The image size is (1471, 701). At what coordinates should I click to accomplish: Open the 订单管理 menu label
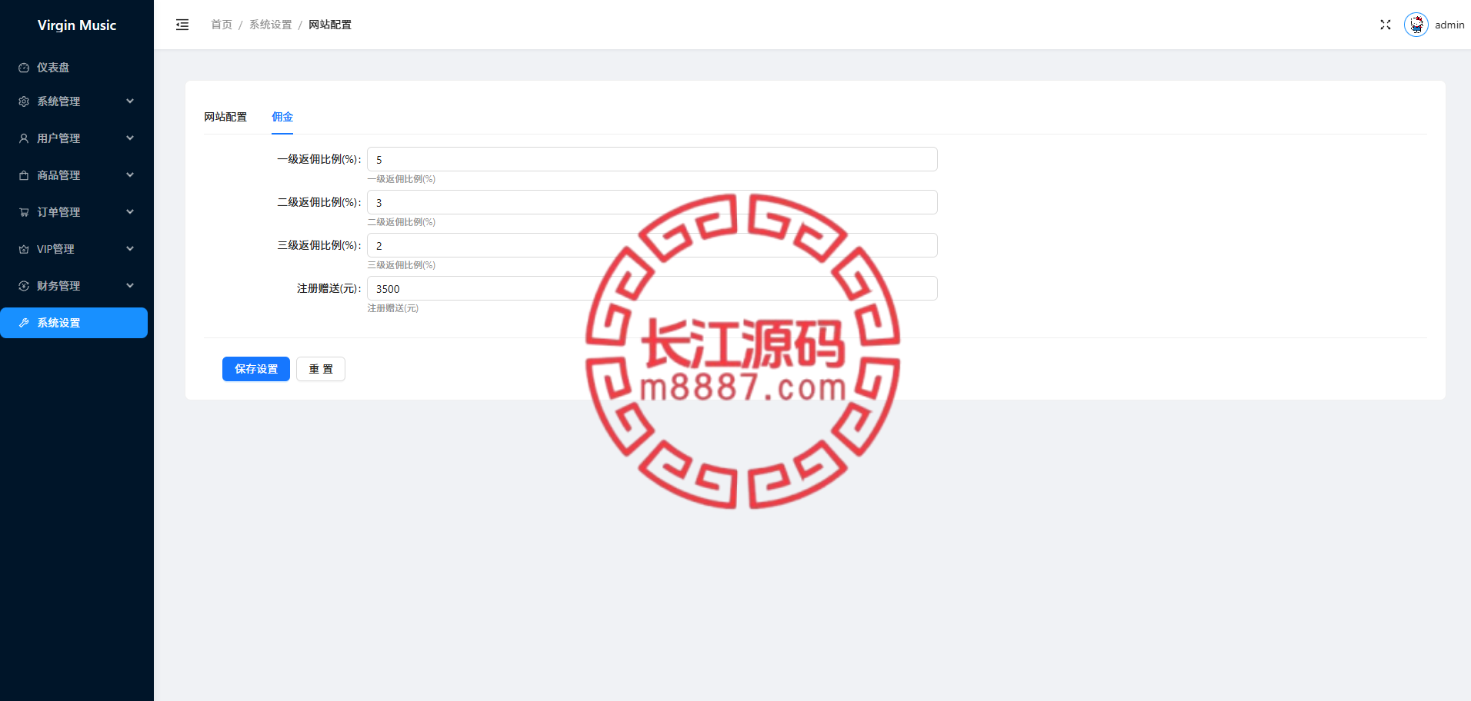pos(58,212)
